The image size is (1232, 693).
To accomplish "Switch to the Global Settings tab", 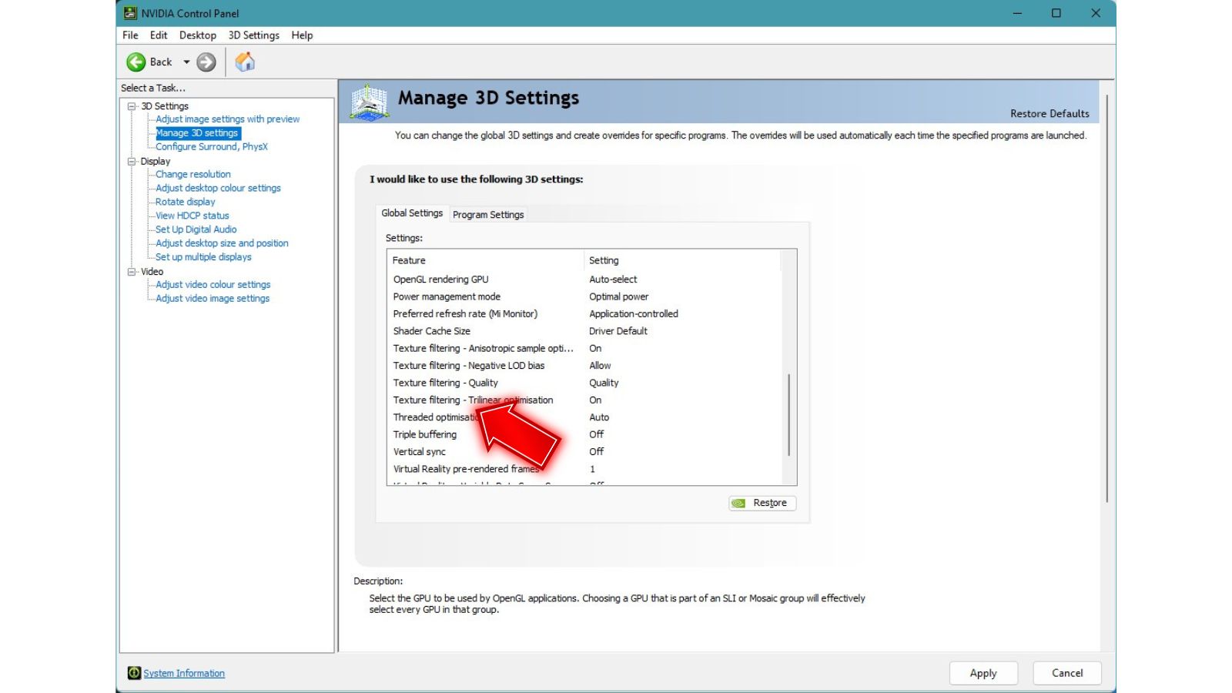I will click(412, 213).
